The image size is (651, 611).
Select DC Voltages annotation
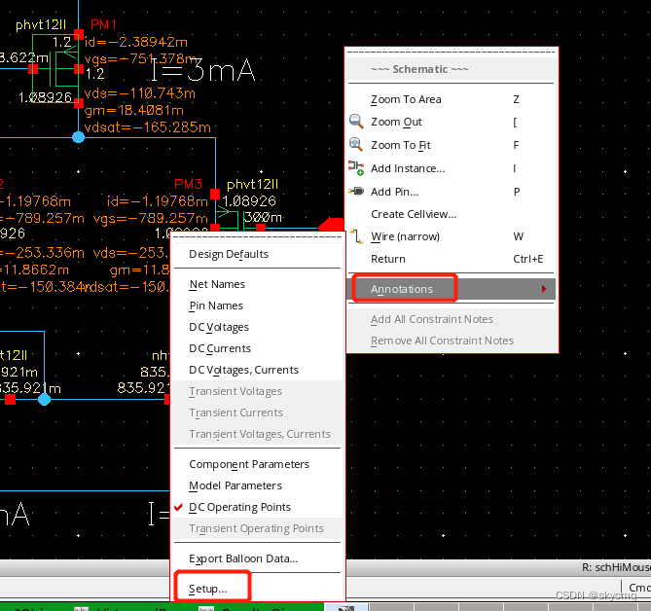258,327
